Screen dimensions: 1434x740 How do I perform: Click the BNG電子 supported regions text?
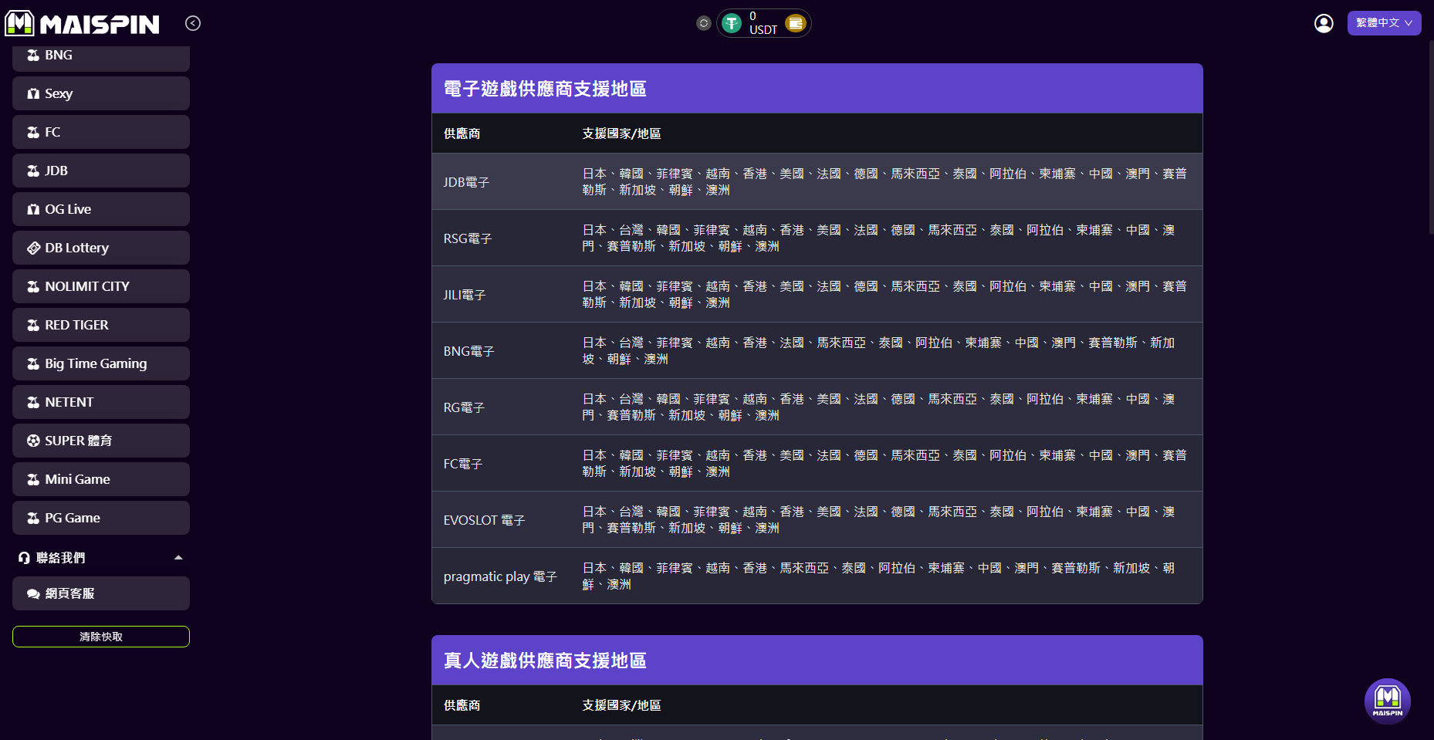(x=878, y=351)
